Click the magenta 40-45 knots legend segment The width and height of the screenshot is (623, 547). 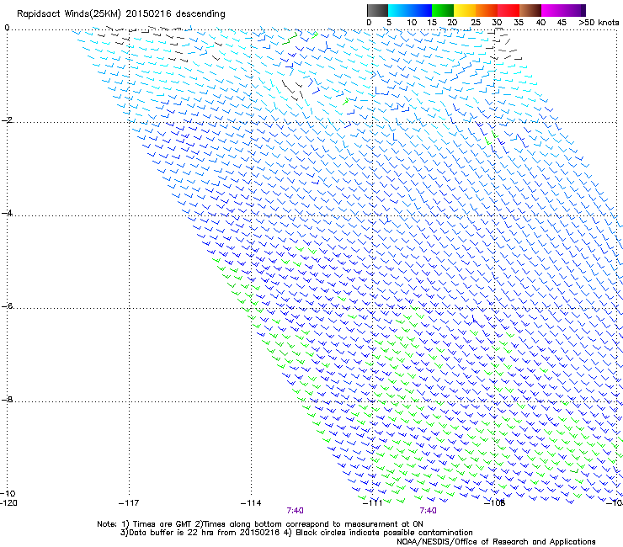pos(552,10)
